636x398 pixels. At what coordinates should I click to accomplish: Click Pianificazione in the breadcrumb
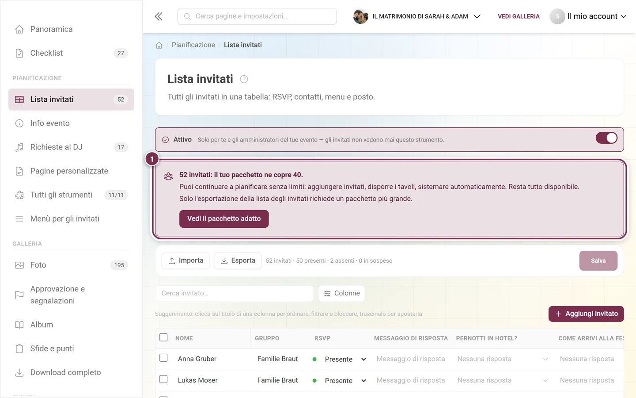click(193, 45)
